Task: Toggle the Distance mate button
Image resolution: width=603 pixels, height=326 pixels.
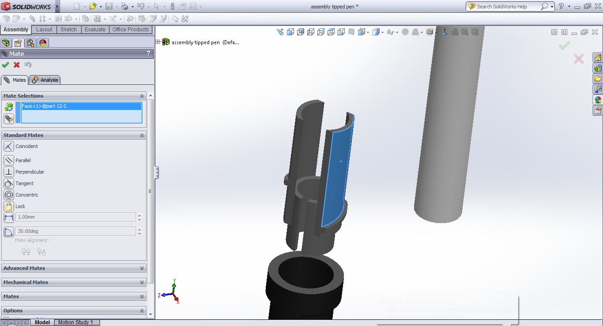Action: [9, 217]
